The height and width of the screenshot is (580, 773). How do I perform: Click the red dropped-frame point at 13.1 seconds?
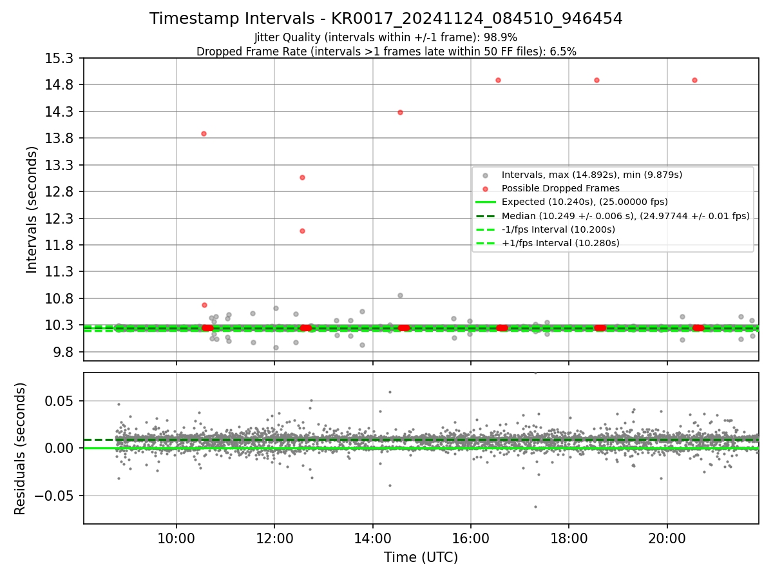pyautogui.click(x=302, y=177)
